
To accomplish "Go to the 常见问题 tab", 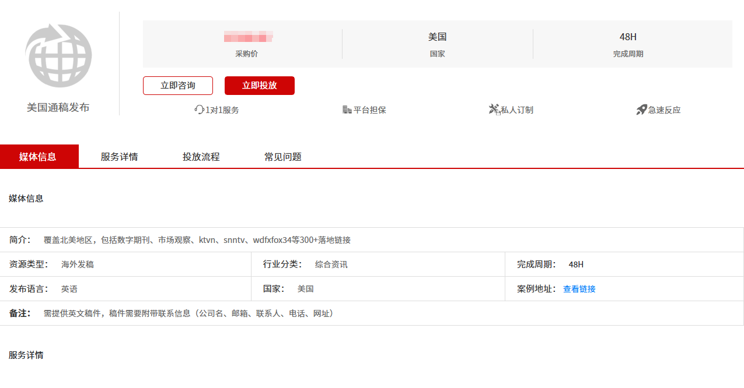I will coord(283,157).
